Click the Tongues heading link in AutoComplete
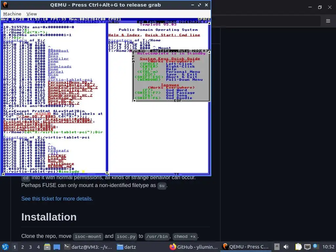The height and width of the screenshot is (252, 336). [x=170, y=85]
